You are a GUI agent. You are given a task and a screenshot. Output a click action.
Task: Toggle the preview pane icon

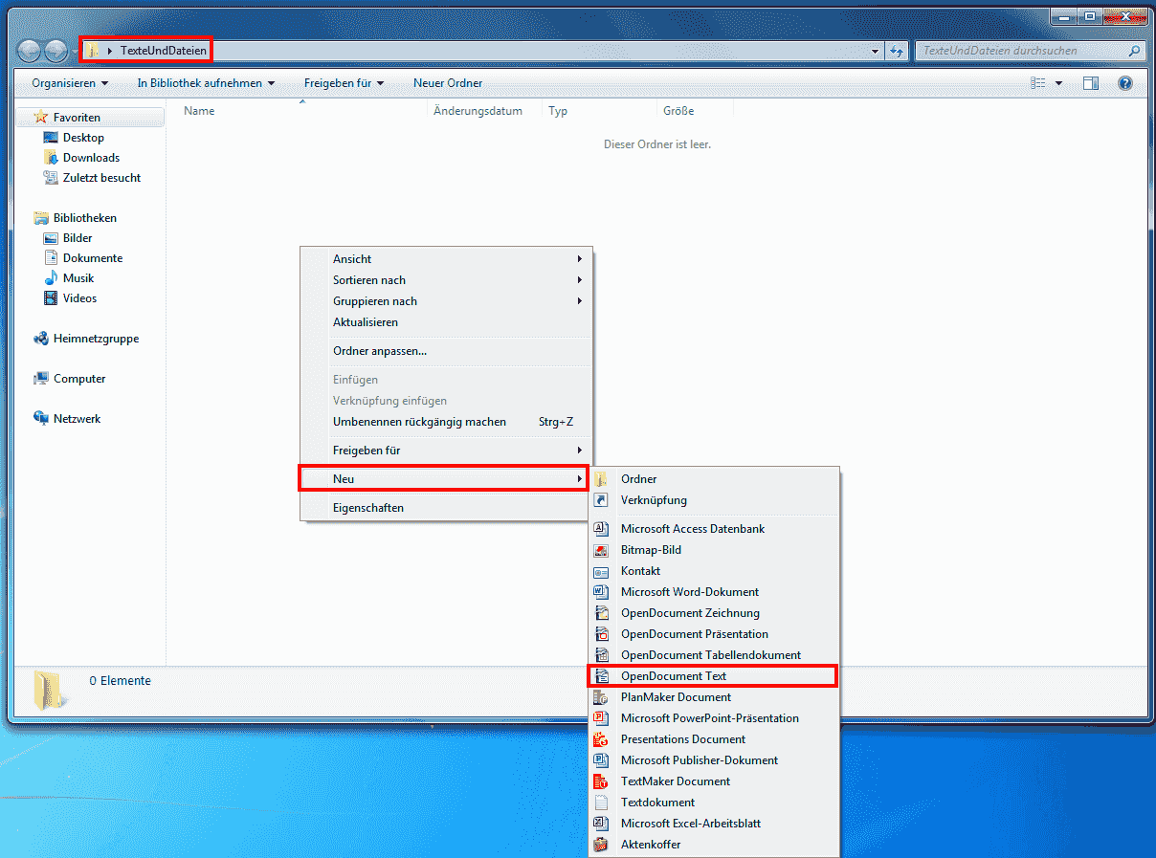(1091, 84)
